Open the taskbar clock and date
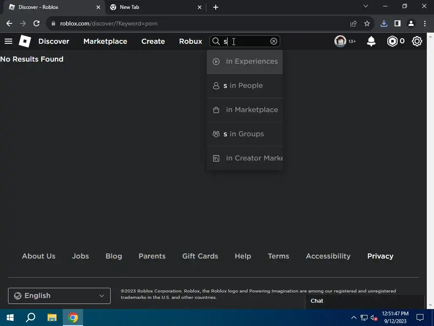The image size is (434, 326). coord(395,318)
